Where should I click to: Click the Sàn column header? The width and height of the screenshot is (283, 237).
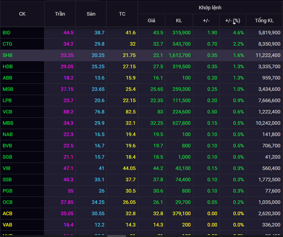click(x=91, y=14)
